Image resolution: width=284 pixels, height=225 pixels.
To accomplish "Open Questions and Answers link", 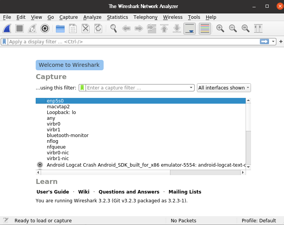I will (129, 192).
